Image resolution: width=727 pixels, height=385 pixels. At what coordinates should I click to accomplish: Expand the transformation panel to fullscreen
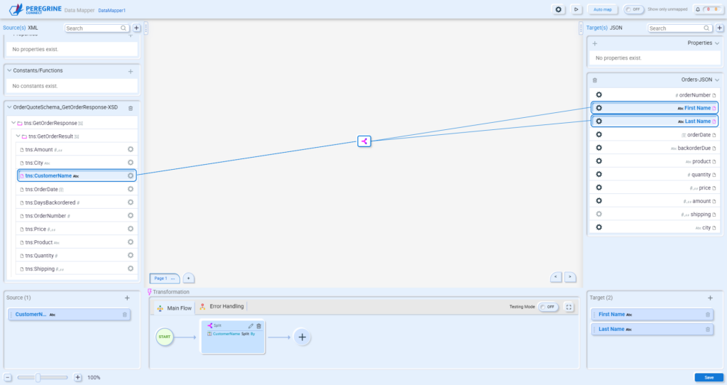[x=569, y=307]
